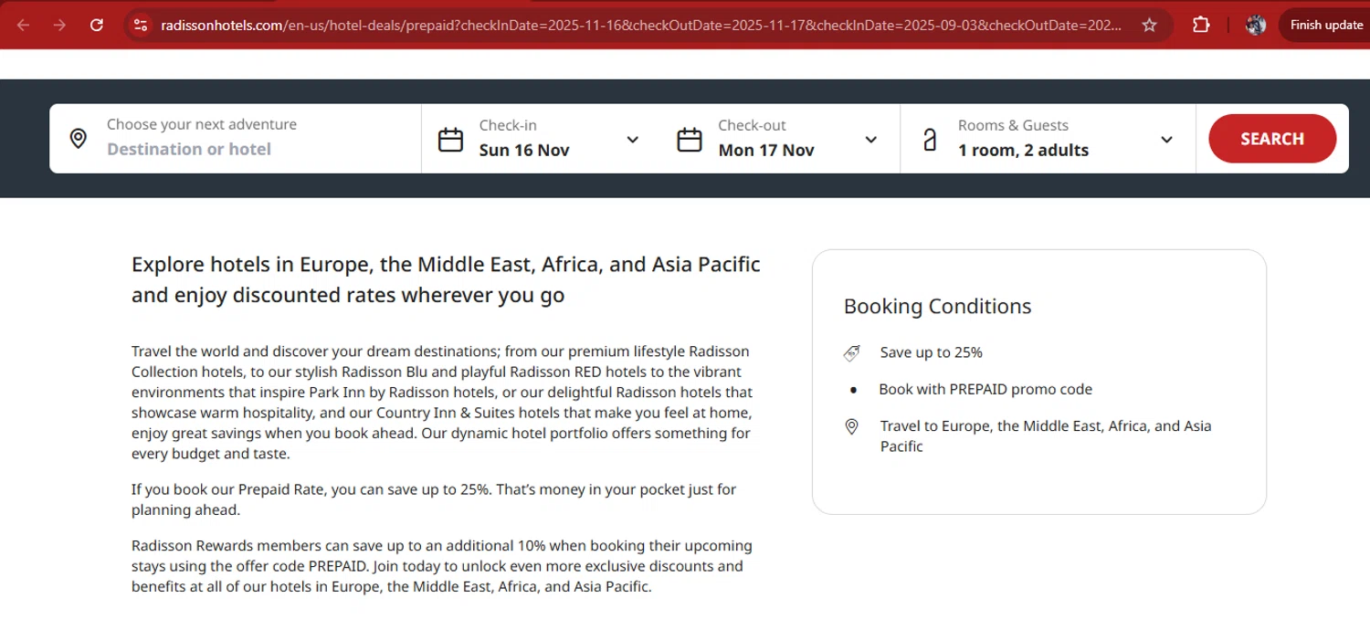Expand the Rooms & Guests chevron

1166,140
